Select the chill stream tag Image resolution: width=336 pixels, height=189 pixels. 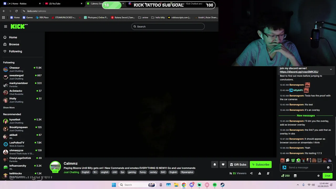(x=115, y=172)
